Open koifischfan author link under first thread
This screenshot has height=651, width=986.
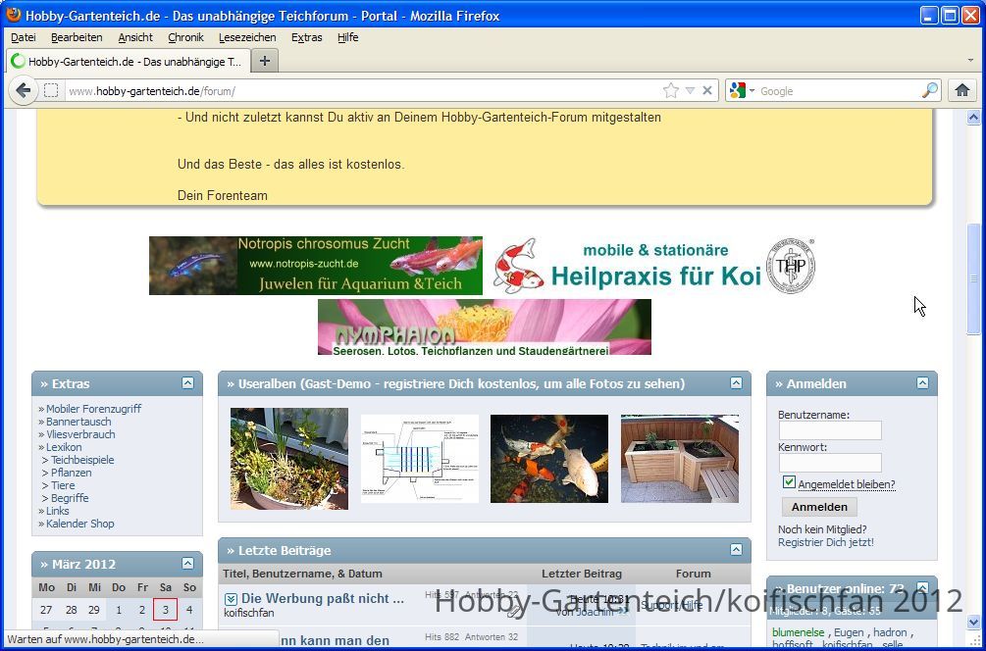pyautogui.click(x=249, y=613)
